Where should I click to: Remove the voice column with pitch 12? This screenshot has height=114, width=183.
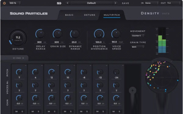[x=58, y=65]
